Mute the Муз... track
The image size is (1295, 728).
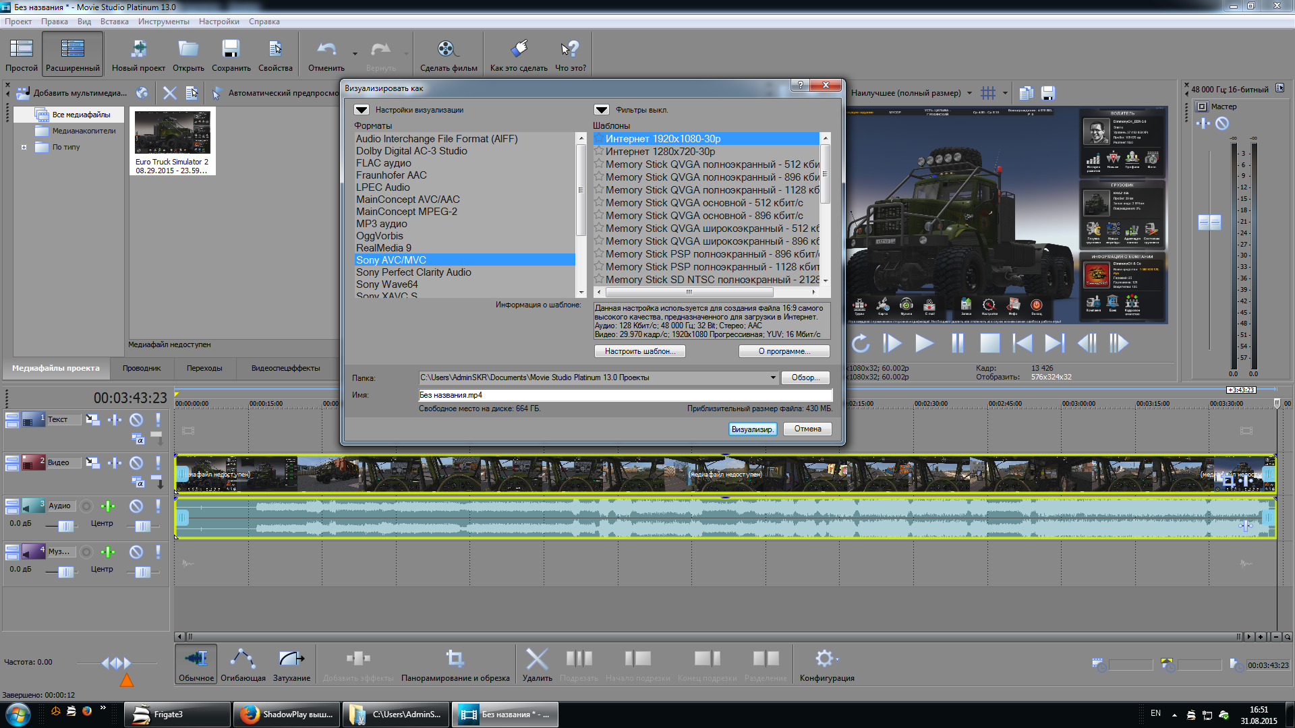136,552
